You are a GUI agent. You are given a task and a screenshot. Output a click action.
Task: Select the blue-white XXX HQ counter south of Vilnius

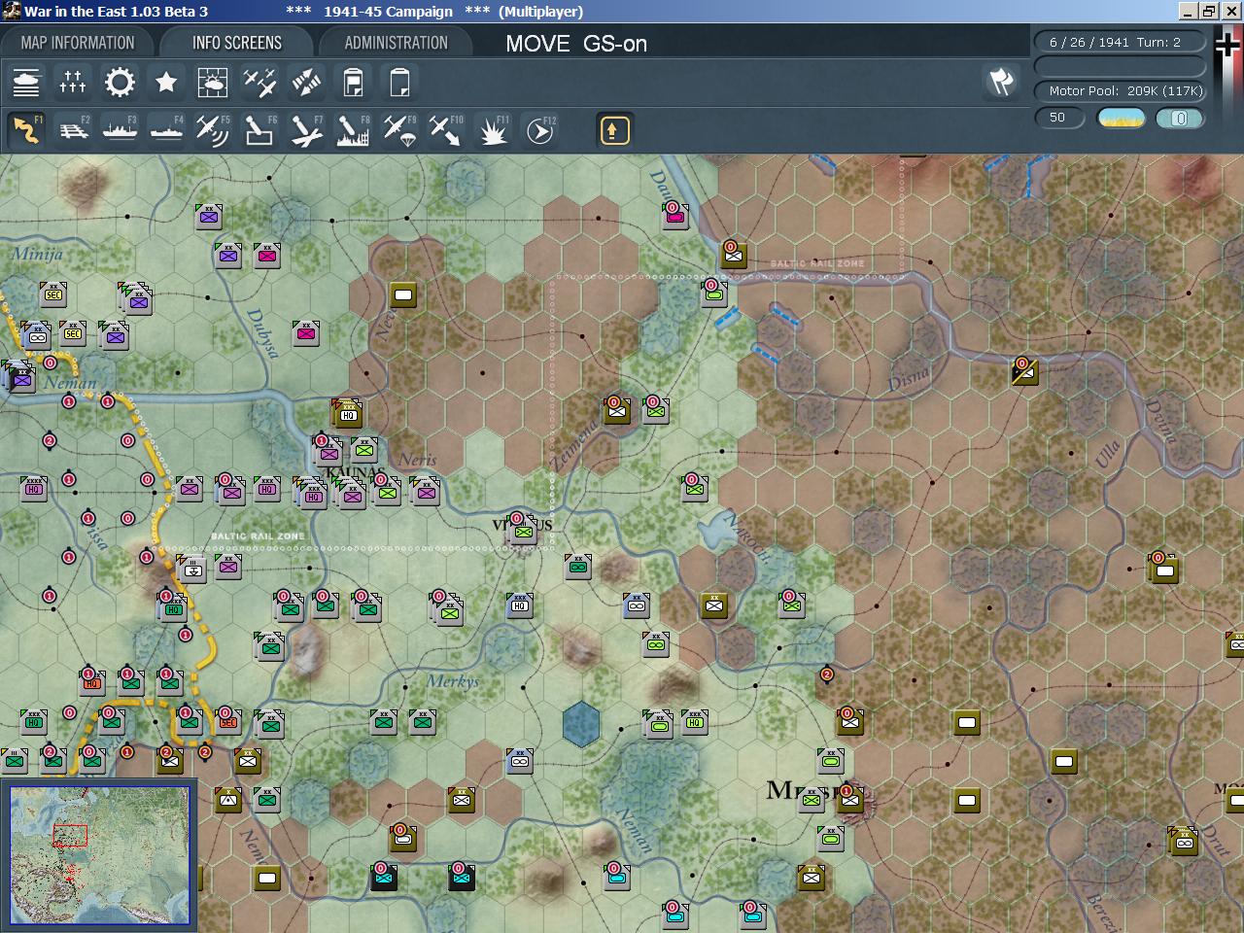tap(520, 605)
